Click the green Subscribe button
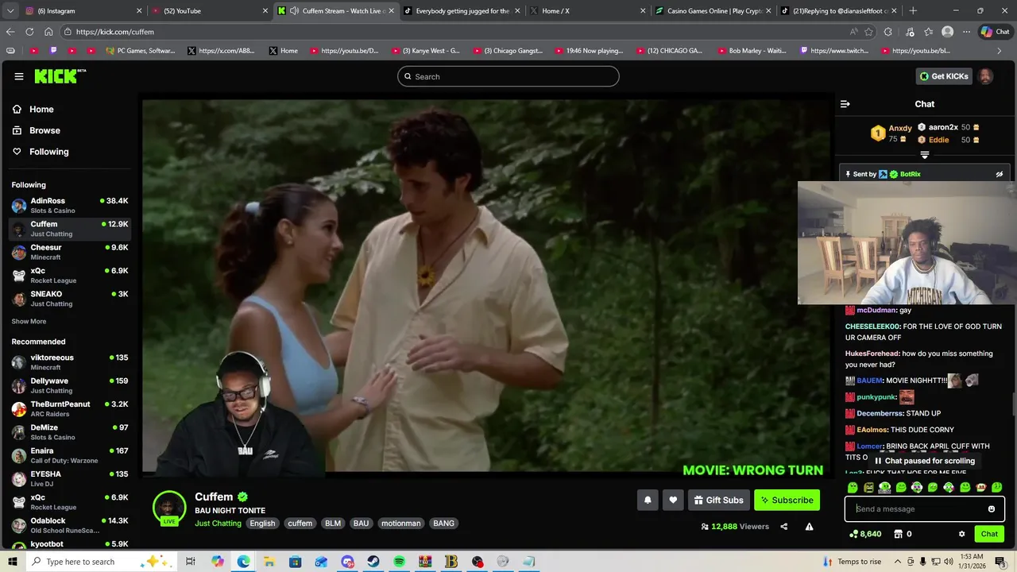1017x572 pixels. point(787,500)
